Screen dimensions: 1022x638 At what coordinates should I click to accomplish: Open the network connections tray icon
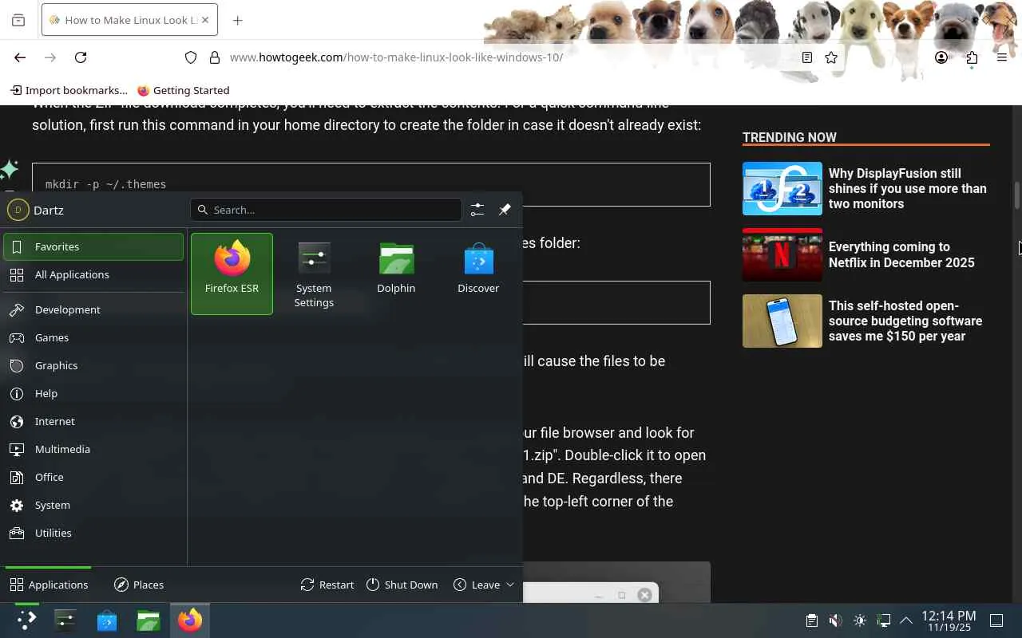(x=883, y=620)
